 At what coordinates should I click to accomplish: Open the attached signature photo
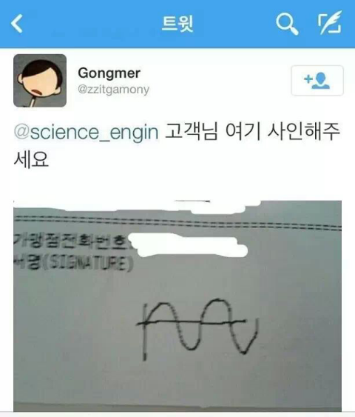(x=177, y=306)
